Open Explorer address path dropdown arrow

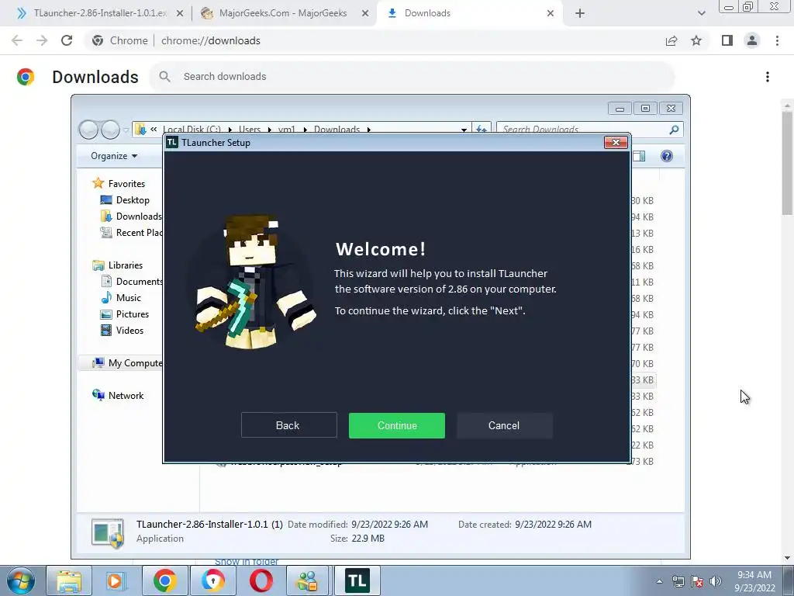coord(464,130)
